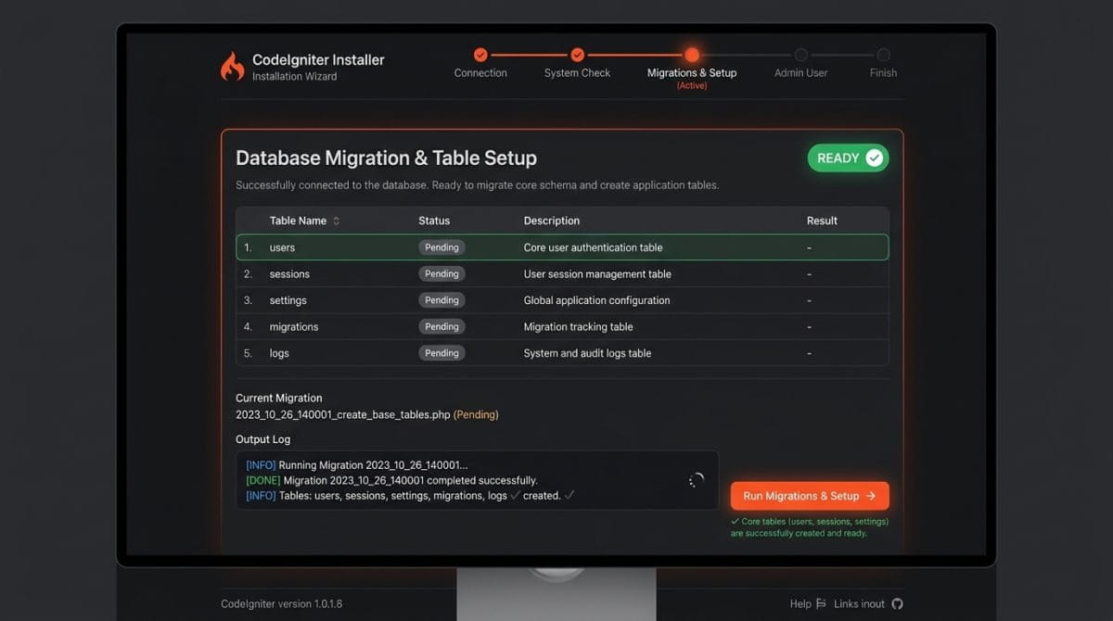Click the Result column header
This screenshot has width=1113, height=621.
(x=822, y=221)
